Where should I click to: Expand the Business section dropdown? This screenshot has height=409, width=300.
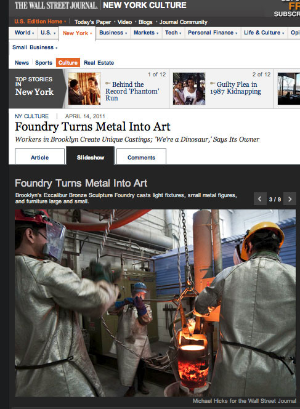click(x=126, y=33)
